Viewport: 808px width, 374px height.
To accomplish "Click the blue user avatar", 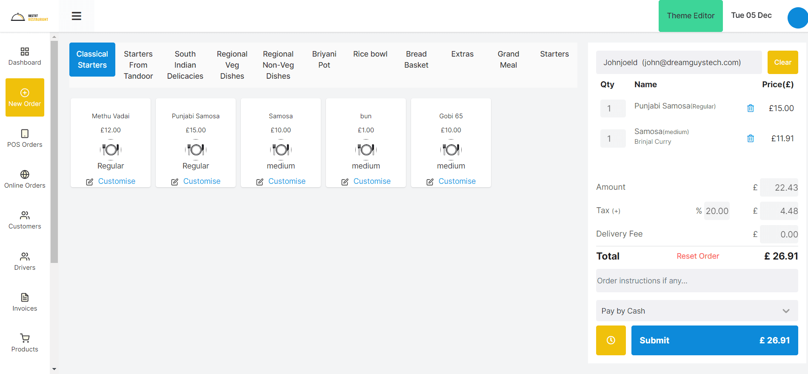I will 798,18.
